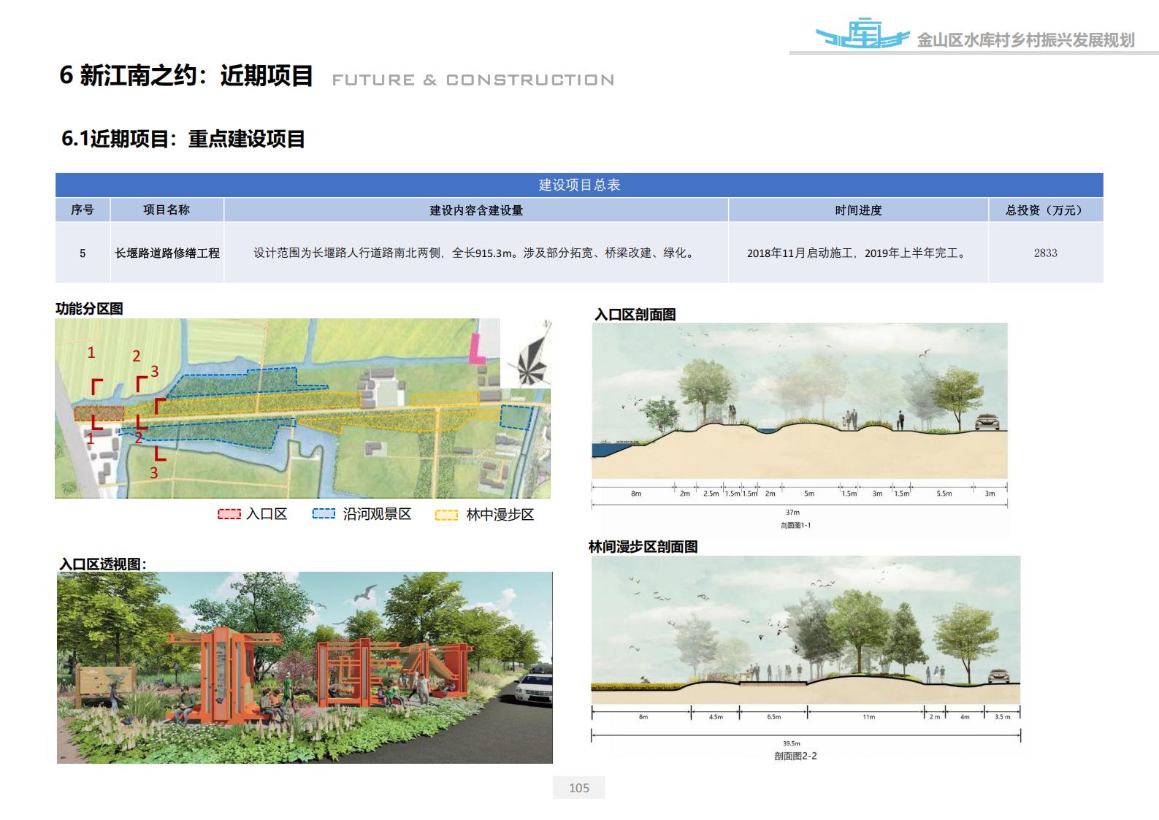The width and height of the screenshot is (1159, 820).
Task: Click the yellow 林中漫步区 legend swatch
Action: click(446, 515)
